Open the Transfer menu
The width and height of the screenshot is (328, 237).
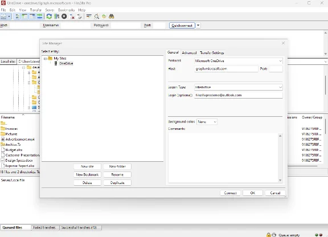35,10
